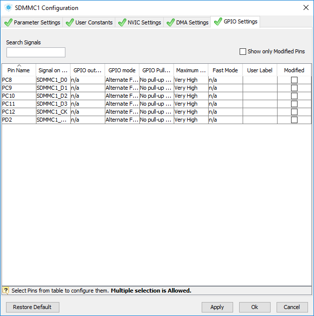Go to NVIC Settings tab
Screen dimensions: 314x316
(x=139, y=22)
